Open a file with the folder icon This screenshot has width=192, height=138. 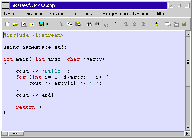(16, 24)
